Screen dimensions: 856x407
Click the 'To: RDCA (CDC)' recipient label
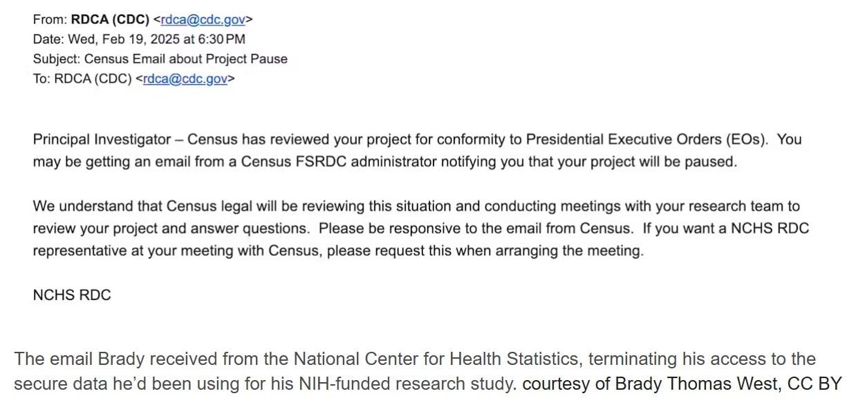pos(82,79)
